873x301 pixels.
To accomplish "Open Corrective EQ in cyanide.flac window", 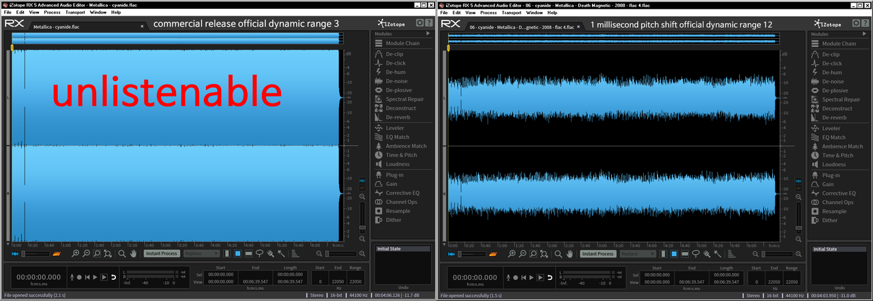I will 397,193.
